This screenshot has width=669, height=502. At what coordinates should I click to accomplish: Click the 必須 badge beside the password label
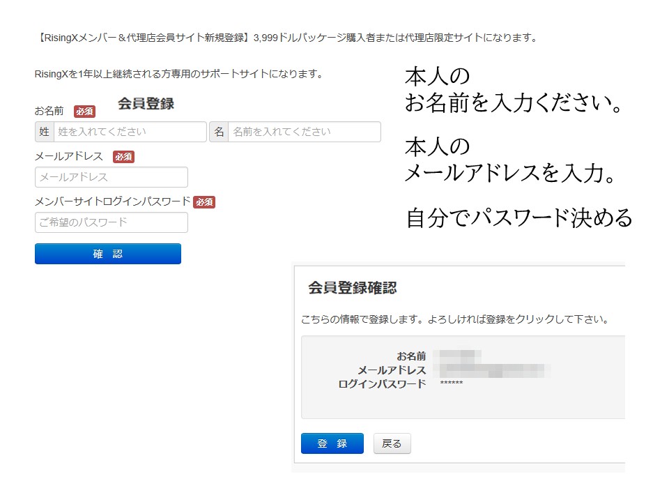coord(204,202)
